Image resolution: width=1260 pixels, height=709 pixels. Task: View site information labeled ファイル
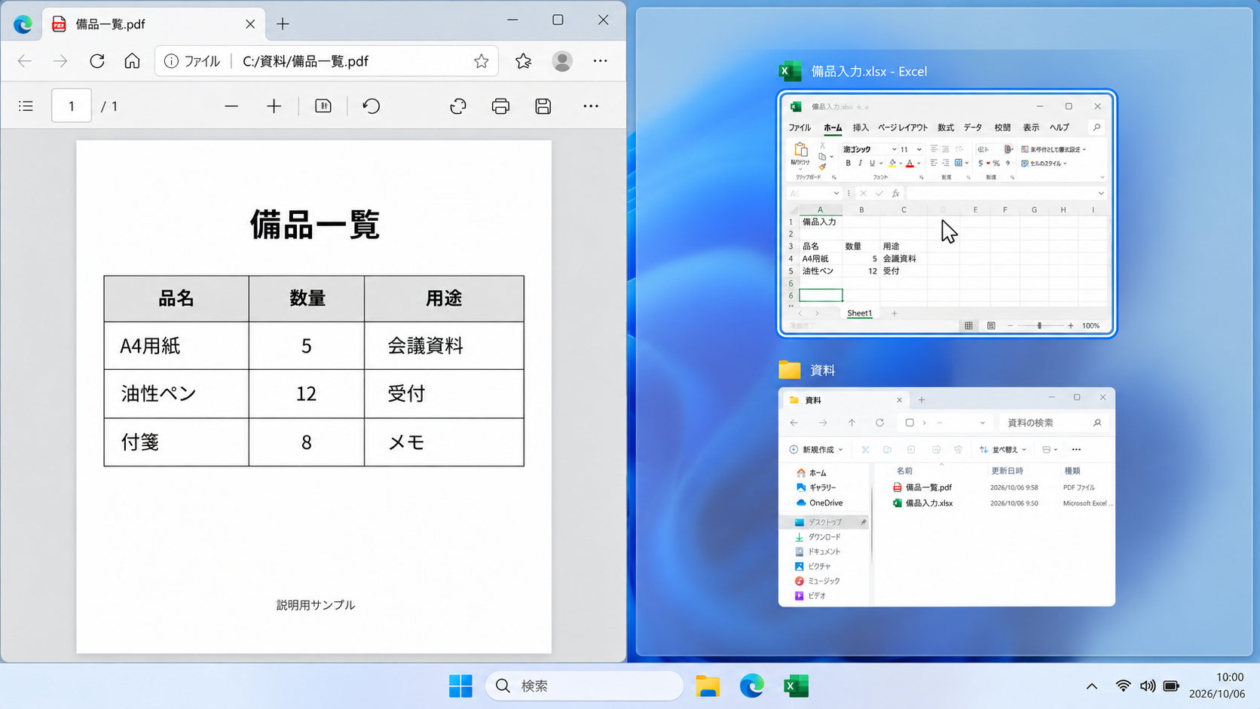point(192,61)
